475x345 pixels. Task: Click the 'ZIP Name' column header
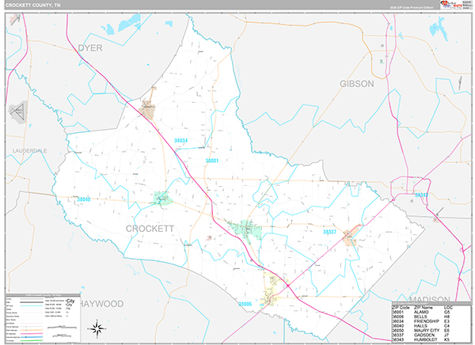[x=424, y=307]
